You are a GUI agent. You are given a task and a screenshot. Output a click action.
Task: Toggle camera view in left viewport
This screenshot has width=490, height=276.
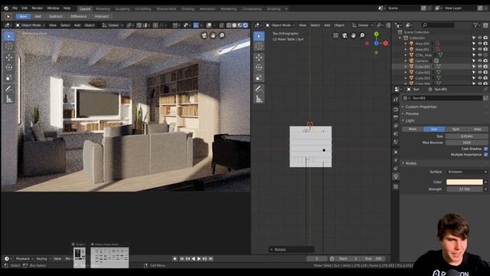click(x=204, y=35)
